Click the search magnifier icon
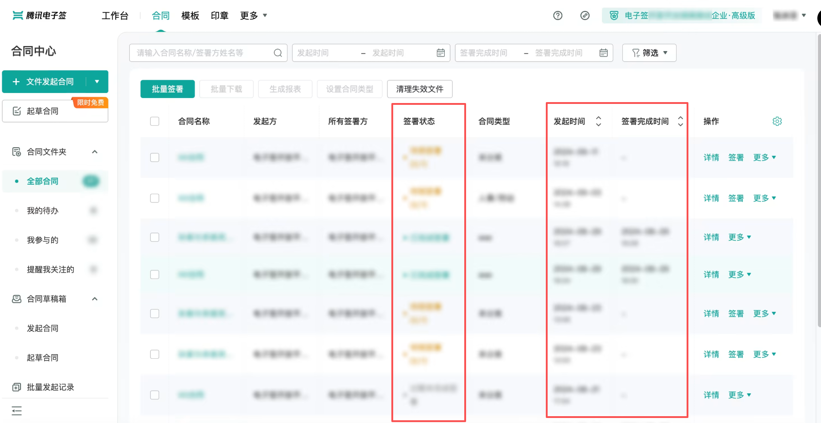Viewport: 821px width, 423px height. [278, 53]
